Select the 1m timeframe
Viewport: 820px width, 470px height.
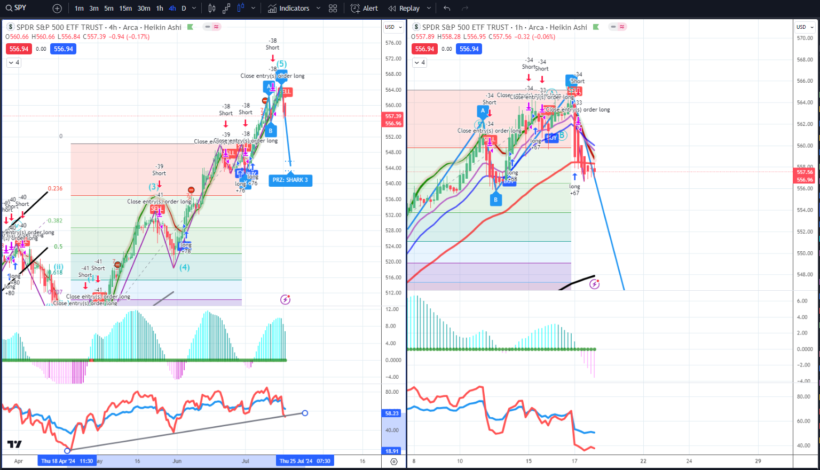[79, 9]
